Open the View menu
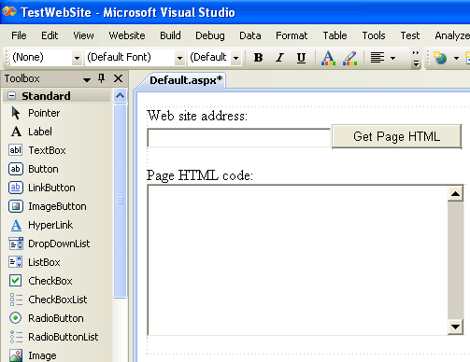470x362 pixels. pyautogui.click(x=83, y=35)
